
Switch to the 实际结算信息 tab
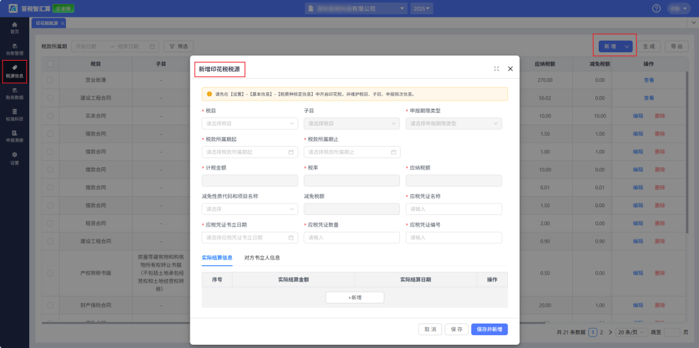tap(217, 258)
